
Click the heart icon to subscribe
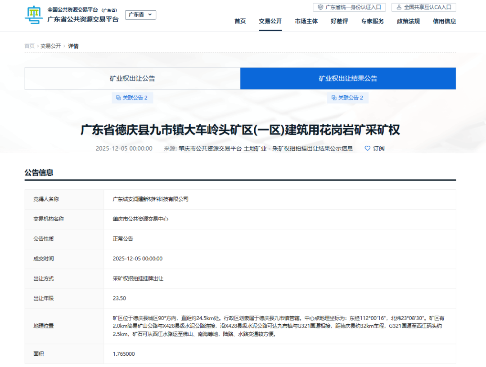point(367,148)
